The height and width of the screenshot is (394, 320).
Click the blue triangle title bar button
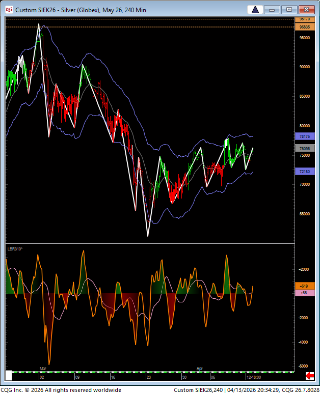point(255,10)
